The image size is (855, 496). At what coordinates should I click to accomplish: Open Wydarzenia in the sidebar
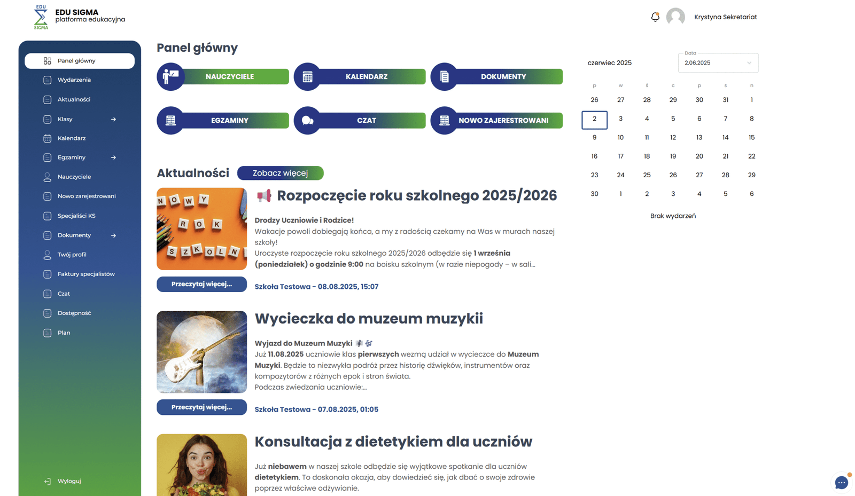click(x=74, y=80)
